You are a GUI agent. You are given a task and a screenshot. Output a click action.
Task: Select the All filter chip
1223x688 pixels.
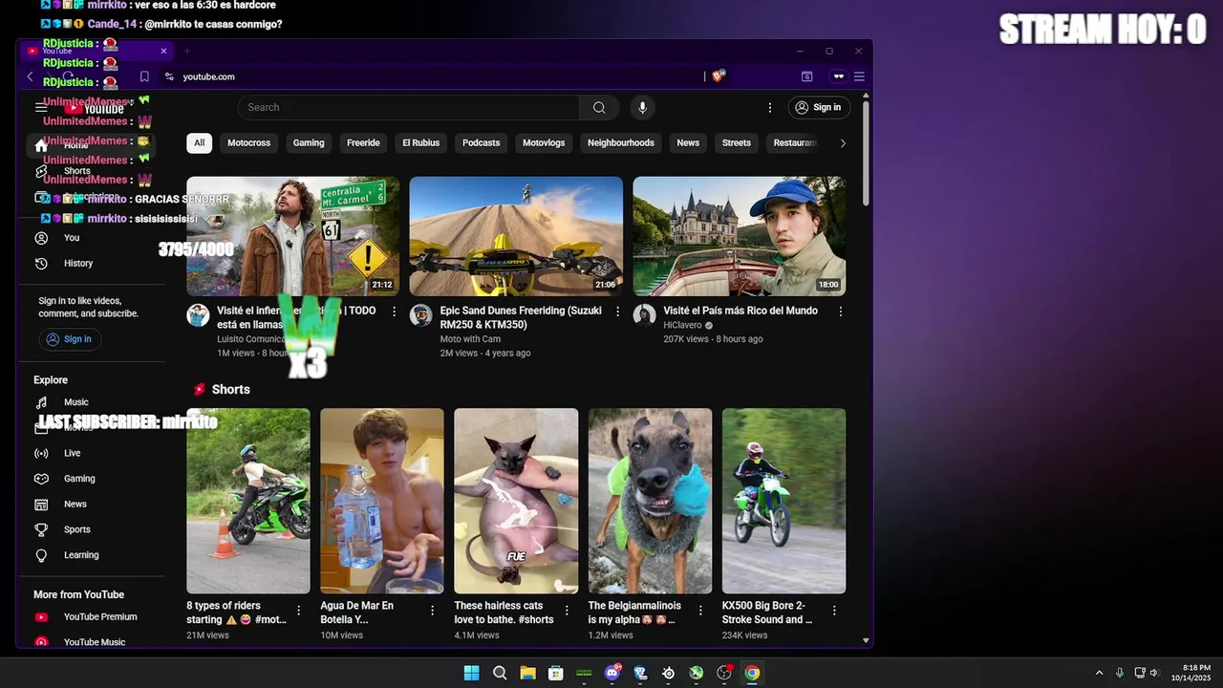(199, 142)
